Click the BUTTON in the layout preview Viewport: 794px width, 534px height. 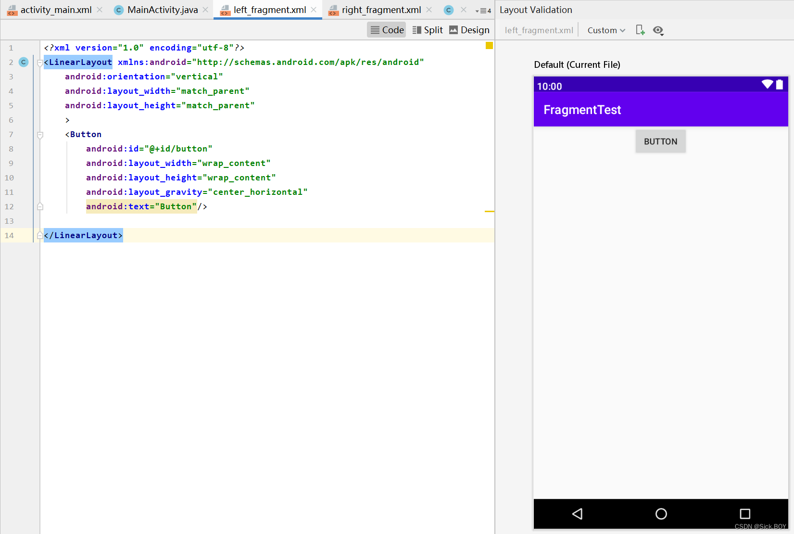(660, 141)
